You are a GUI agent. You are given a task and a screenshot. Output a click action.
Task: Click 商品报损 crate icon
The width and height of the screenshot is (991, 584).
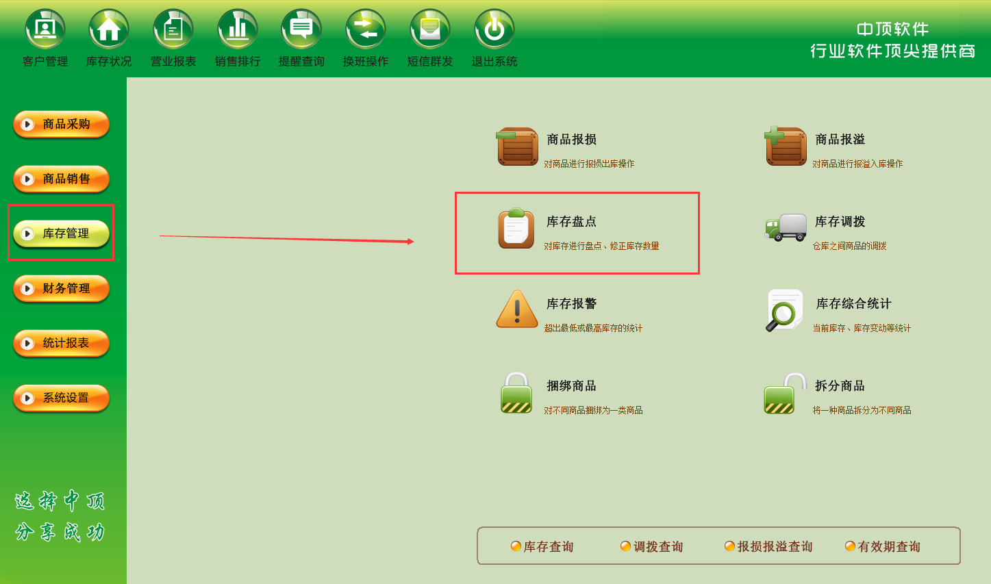coord(518,146)
